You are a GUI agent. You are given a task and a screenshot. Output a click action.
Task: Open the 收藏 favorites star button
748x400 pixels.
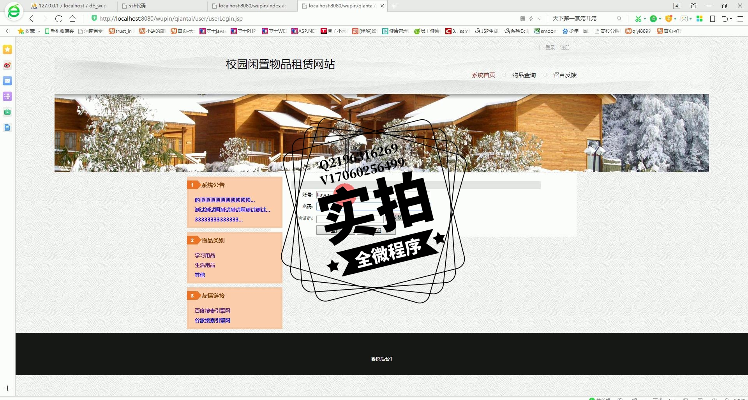(26, 31)
